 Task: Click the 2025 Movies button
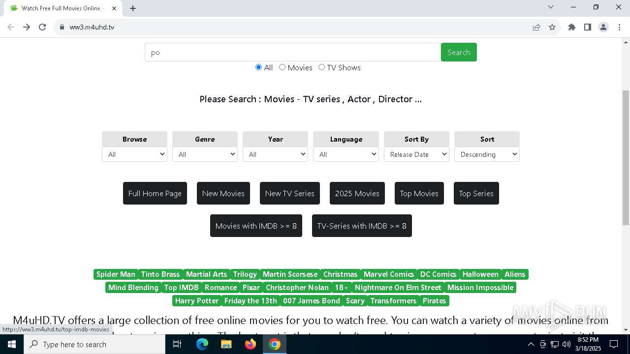(357, 193)
